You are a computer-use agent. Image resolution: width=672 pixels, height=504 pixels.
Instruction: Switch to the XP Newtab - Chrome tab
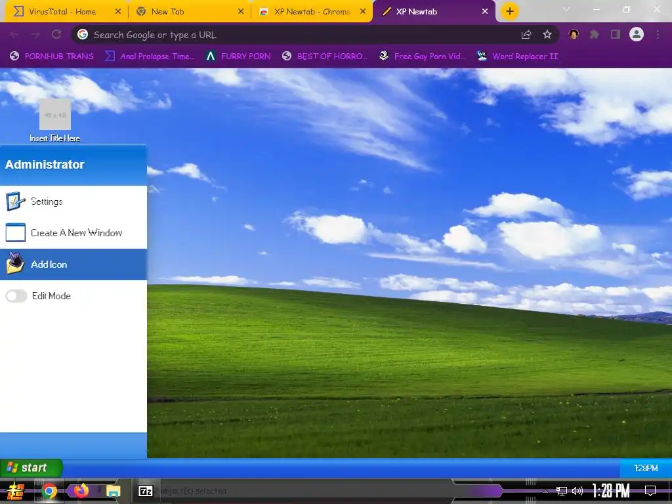click(312, 12)
